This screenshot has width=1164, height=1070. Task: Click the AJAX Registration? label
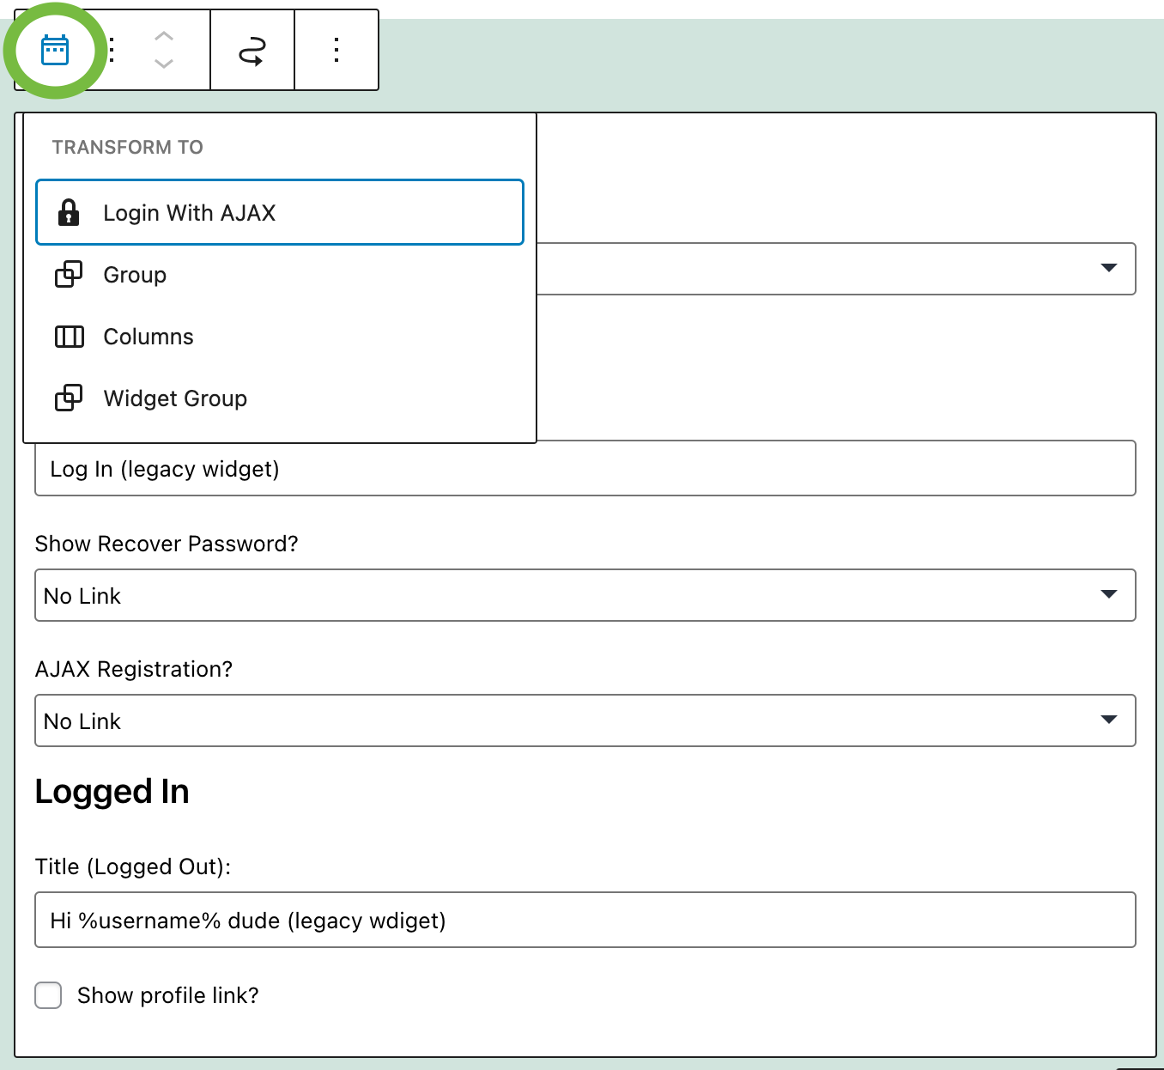tap(134, 669)
